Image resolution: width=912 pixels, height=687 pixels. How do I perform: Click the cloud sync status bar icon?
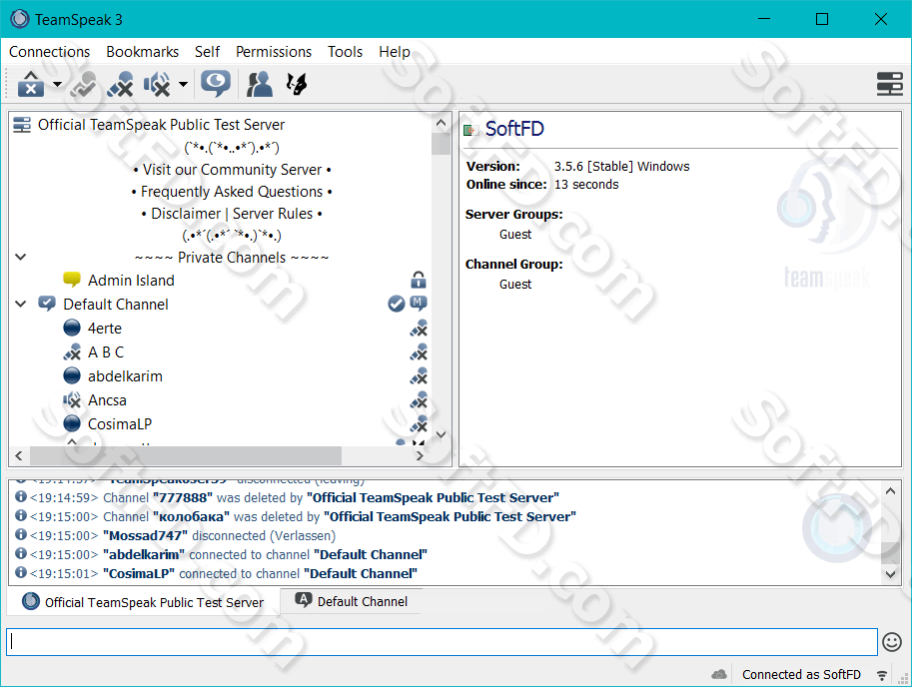pyautogui.click(x=719, y=674)
